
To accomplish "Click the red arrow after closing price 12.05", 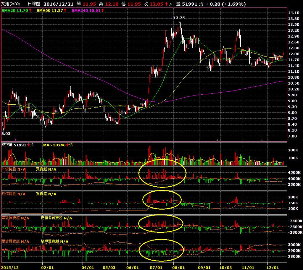I will click(x=166, y=4).
